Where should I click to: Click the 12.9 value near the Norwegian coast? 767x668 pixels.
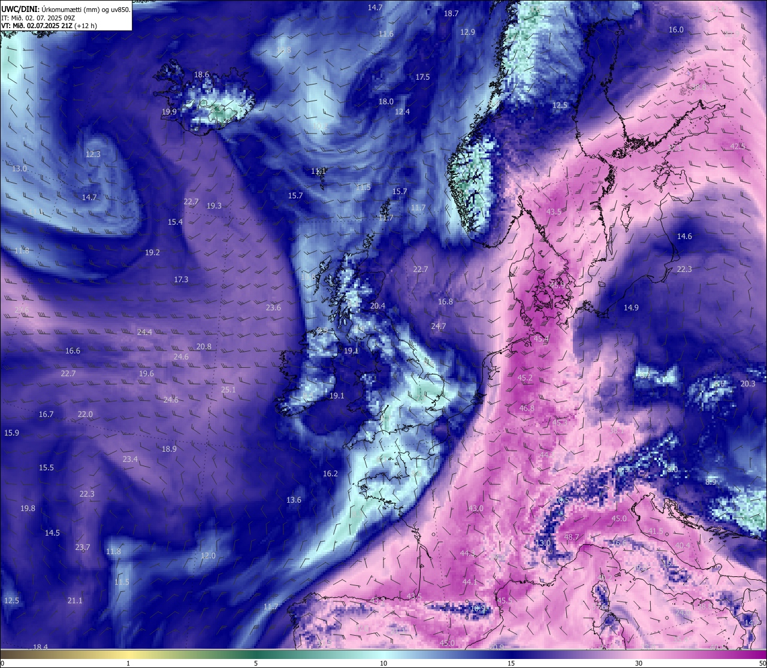(467, 32)
